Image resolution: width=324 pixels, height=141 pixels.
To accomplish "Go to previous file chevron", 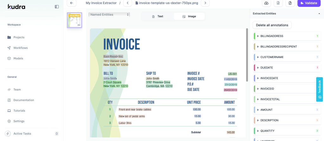I will point(128,3).
